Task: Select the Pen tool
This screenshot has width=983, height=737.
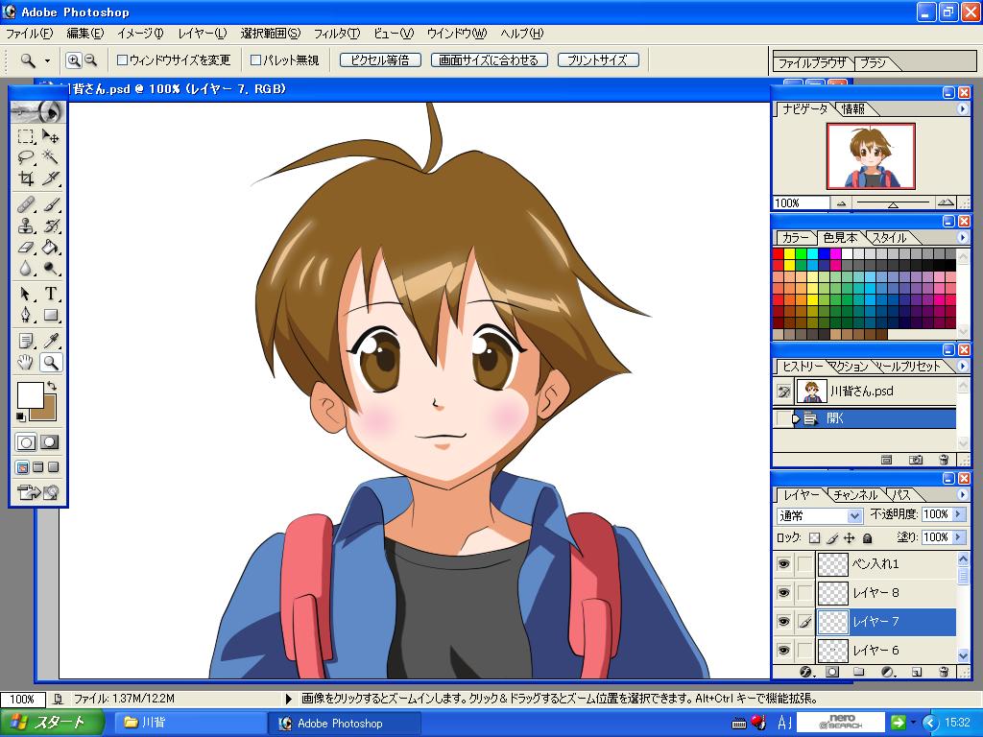Action: pos(26,315)
